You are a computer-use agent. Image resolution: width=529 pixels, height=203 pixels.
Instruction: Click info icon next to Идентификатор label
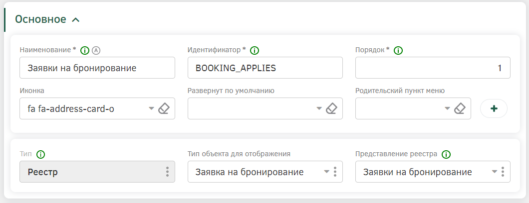[255, 51]
